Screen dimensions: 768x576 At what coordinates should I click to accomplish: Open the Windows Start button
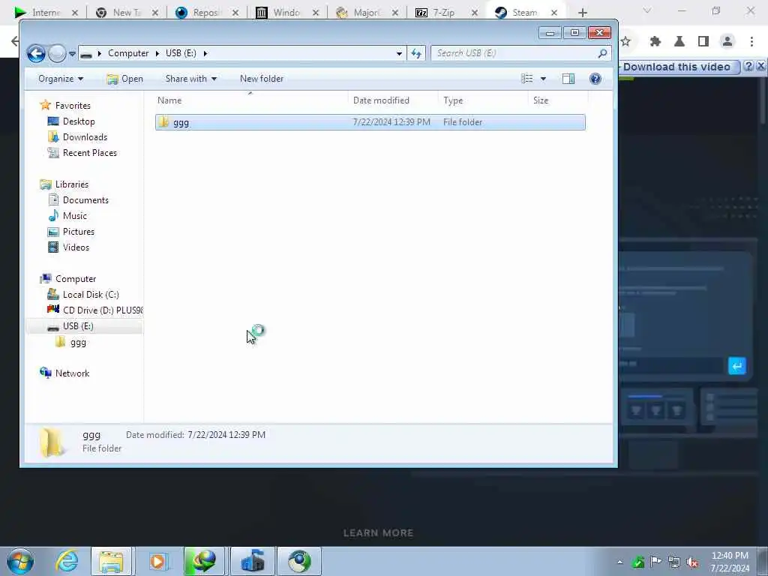pos(20,561)
